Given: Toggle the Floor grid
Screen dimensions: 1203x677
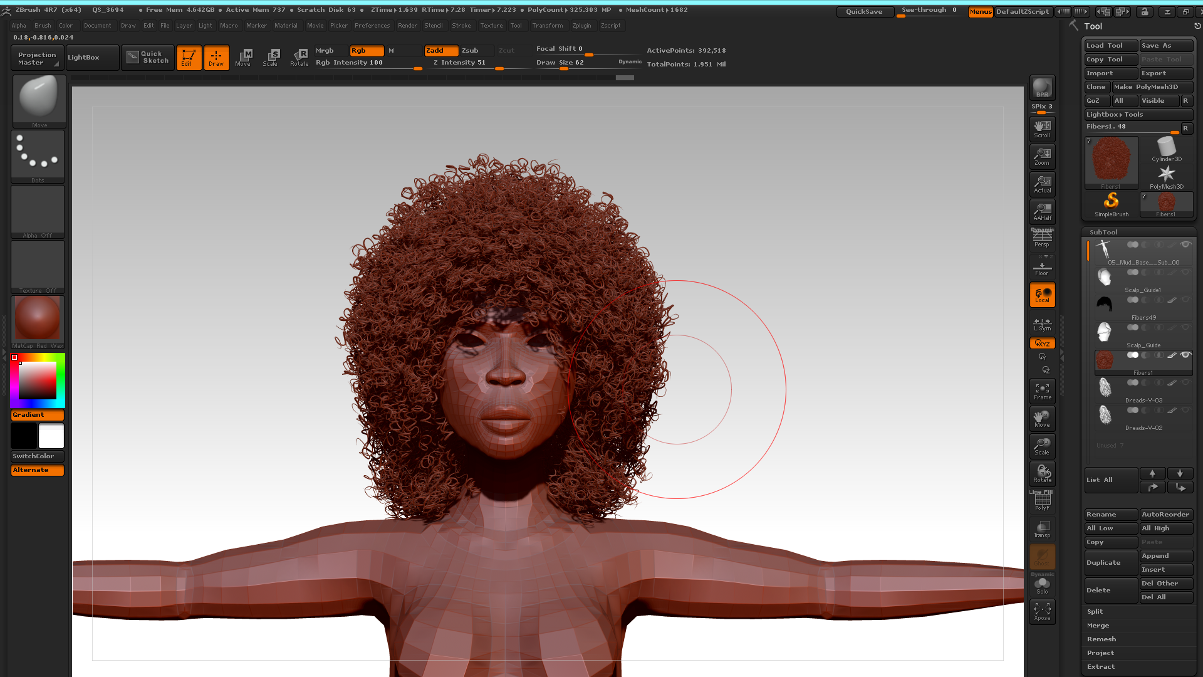Looking at the screenshot, I should click(1042, 268).
